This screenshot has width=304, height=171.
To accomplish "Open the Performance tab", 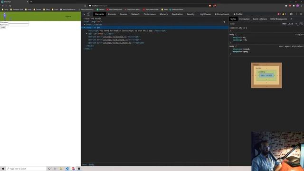I will coord(150,14).
